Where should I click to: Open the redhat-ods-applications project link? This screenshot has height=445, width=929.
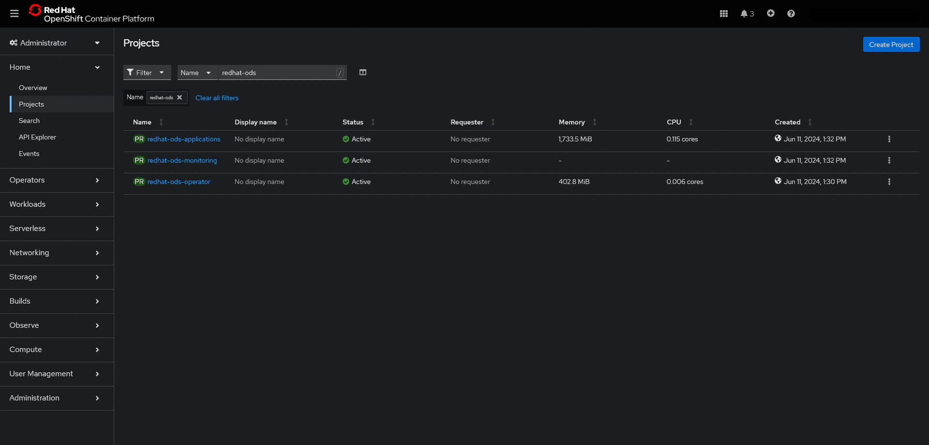pos(184,139)
